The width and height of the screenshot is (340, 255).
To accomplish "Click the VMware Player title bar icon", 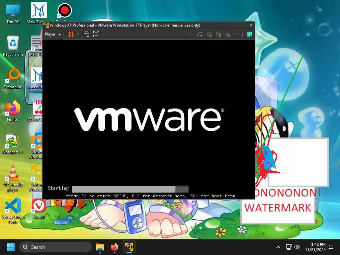I will click(46, 25).
